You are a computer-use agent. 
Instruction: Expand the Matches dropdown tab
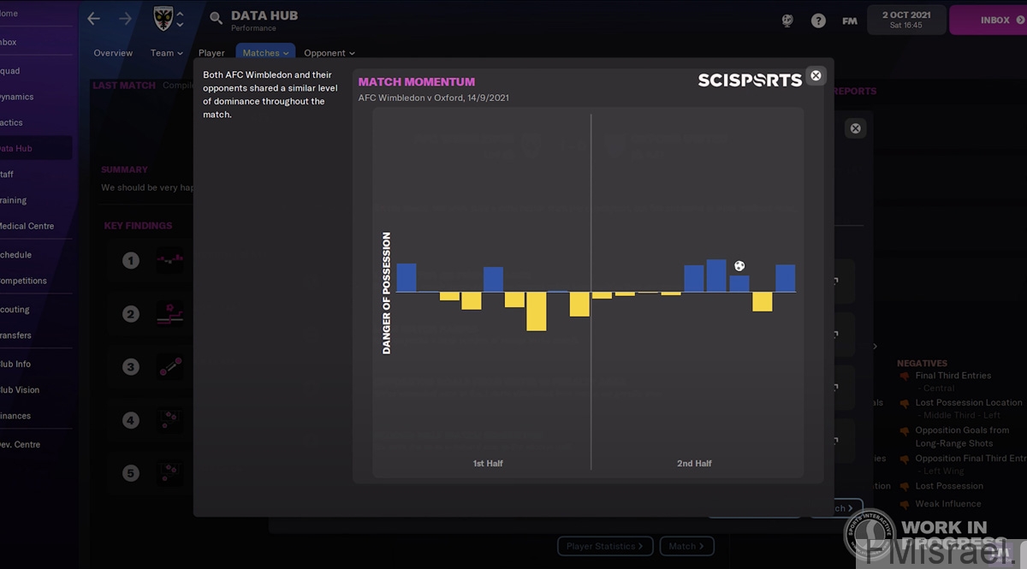coord(265,53)
